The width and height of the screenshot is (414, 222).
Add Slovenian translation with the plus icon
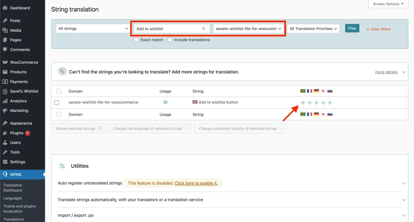pos(330,103)
